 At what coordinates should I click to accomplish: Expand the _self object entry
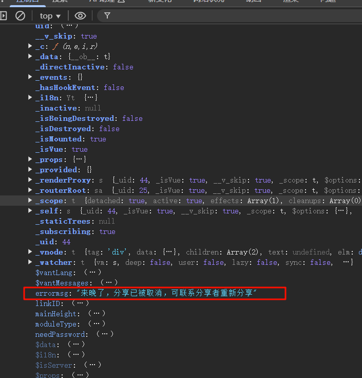point(30,211)
